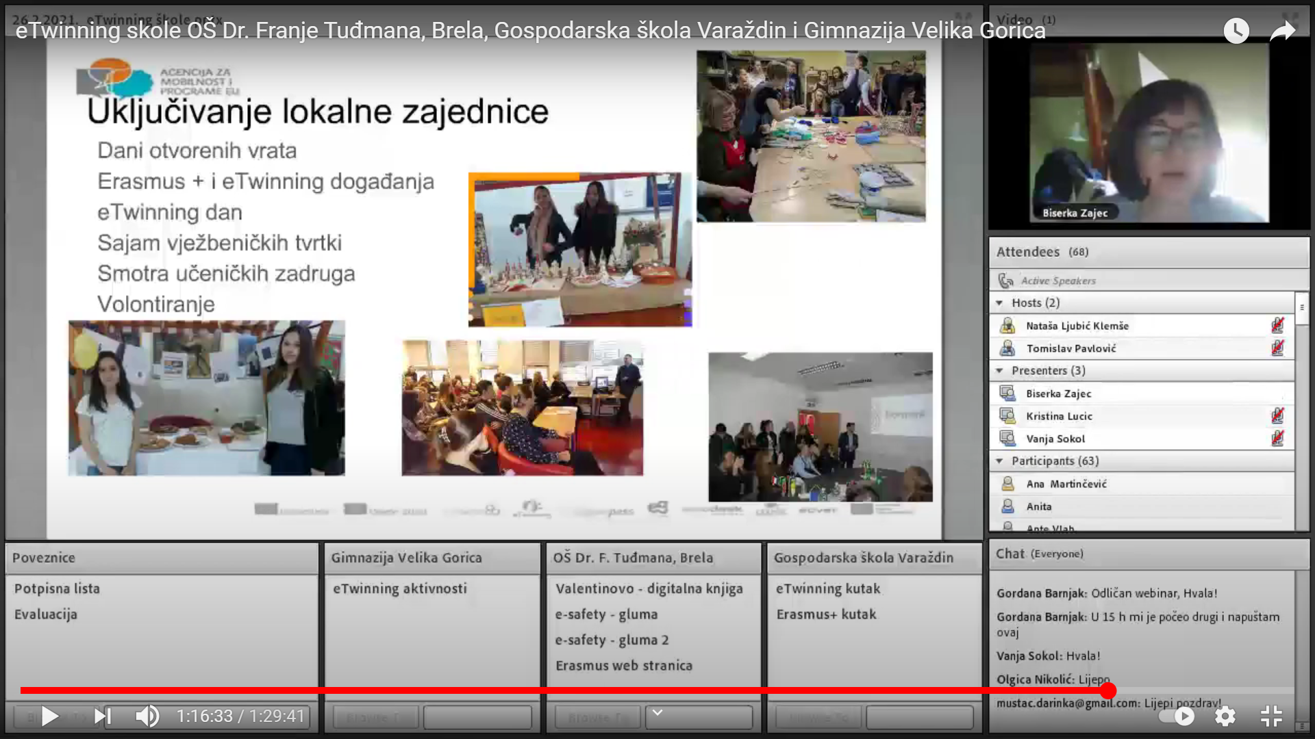Open Valentinovo - digitalna knjiga link
This screenshot has width=1315, height=739.
649,588
